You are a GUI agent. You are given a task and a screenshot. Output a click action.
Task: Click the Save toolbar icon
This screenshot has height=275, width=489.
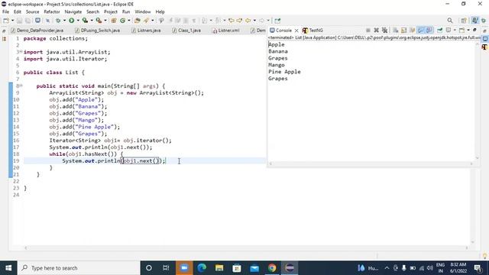tap(19, 21)
